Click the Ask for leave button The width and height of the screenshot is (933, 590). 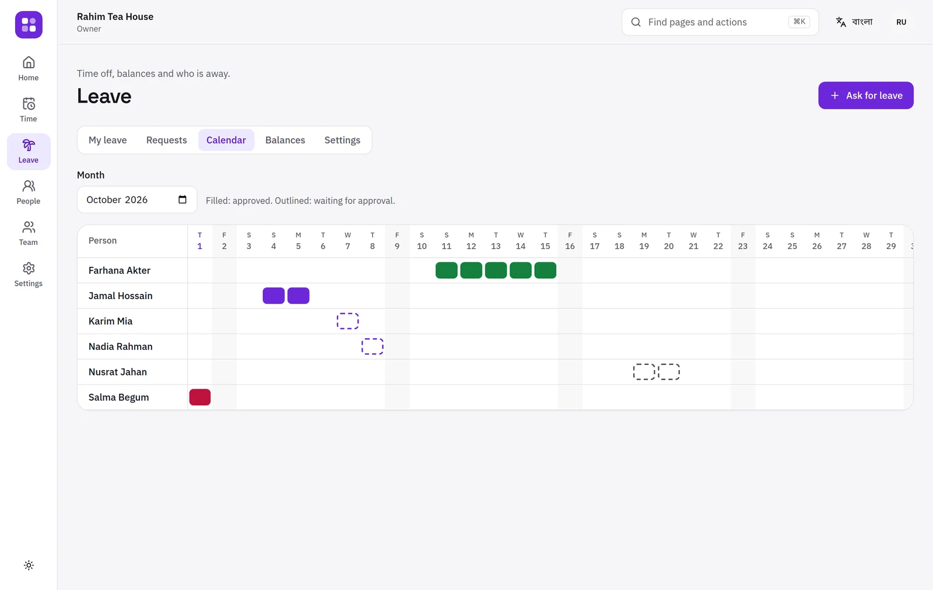pyautogui.click(x=866, y=96)
